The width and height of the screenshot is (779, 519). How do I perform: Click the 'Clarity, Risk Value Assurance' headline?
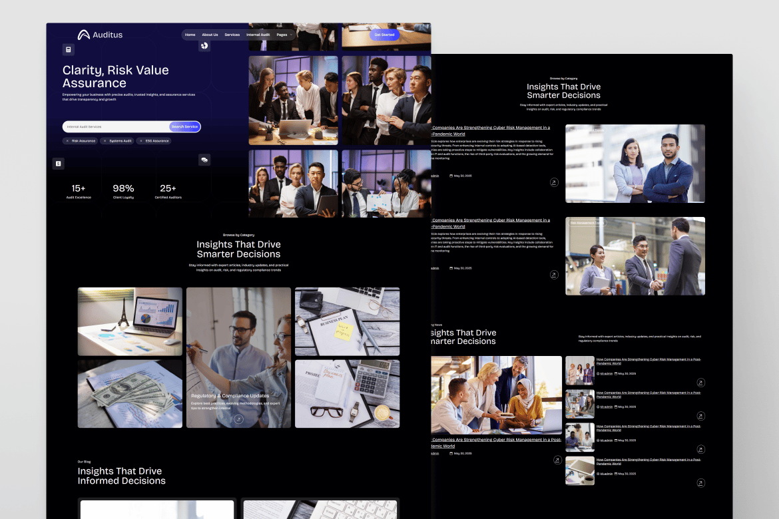click(x=116, y=77)
